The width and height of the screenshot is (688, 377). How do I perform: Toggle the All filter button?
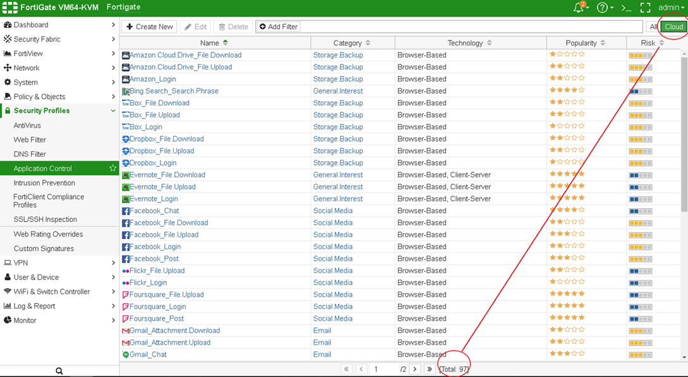tap(653, 27)
